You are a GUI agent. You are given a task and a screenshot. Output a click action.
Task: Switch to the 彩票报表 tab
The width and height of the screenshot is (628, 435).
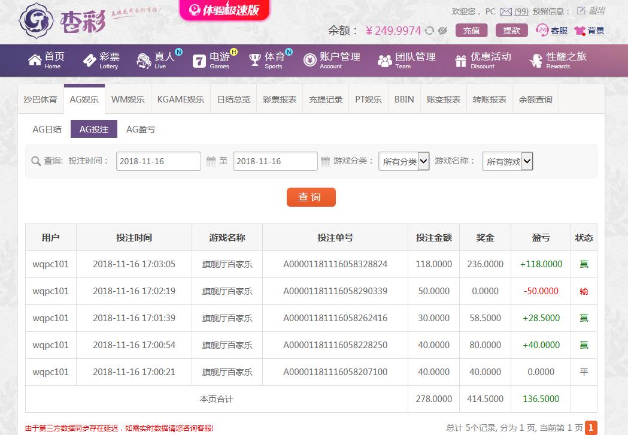click(x=280, y=99)
